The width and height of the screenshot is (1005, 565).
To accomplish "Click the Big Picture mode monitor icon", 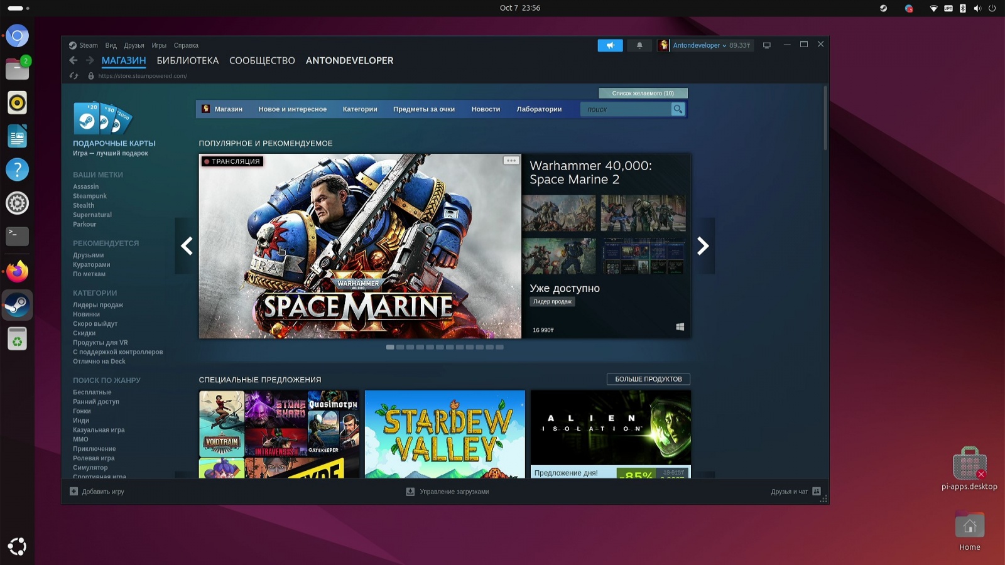I will pyautogui.click(x=767, y=45).
